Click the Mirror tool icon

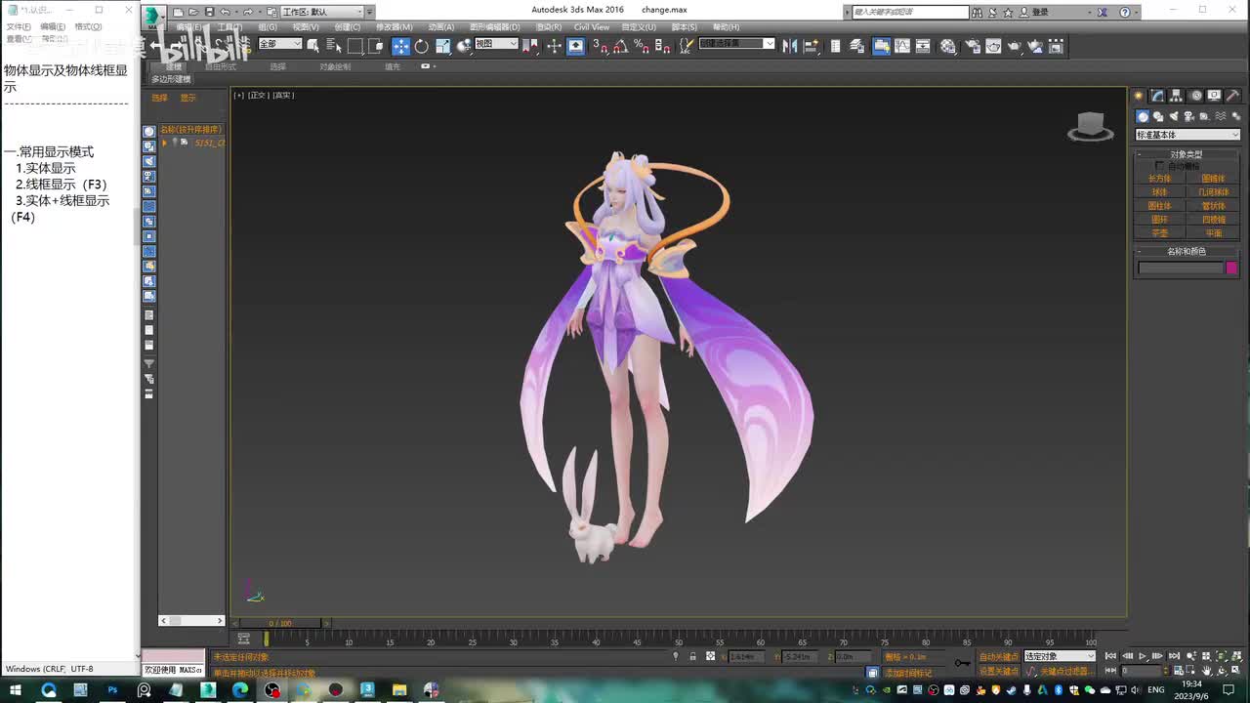coord(790,46)
